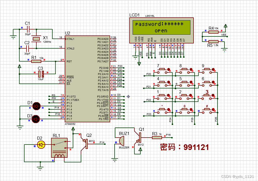
Task: Click the keypad star (*) button
Action: 162,111
